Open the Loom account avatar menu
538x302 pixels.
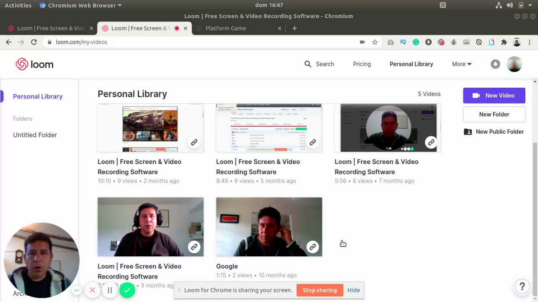point(514,64)
